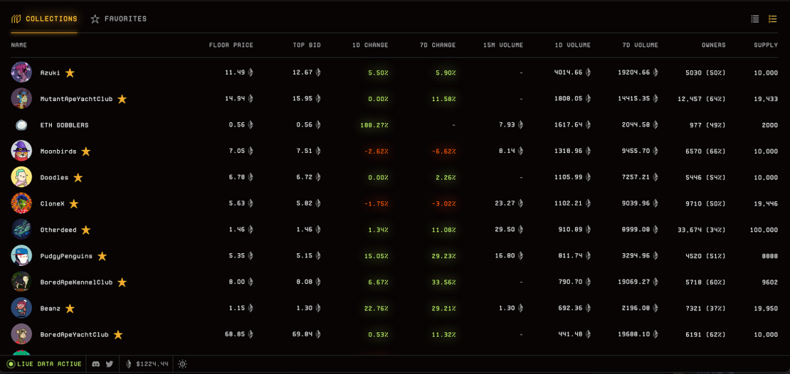Toggle the Moonbirds favorite star
Screen dimensions: 790x374
[86, 152]
